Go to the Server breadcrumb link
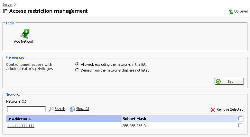The image size is (250, 137). point(8,4)
